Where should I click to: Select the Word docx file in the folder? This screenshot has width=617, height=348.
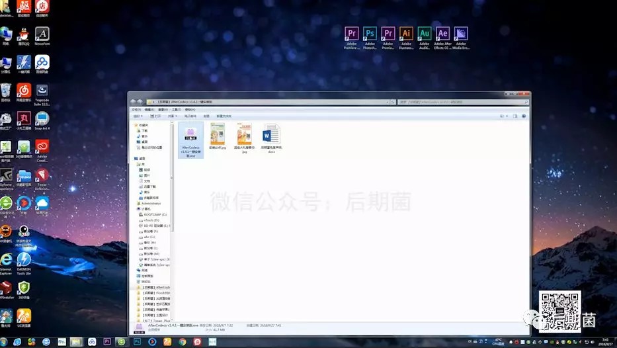pos(271,138)
